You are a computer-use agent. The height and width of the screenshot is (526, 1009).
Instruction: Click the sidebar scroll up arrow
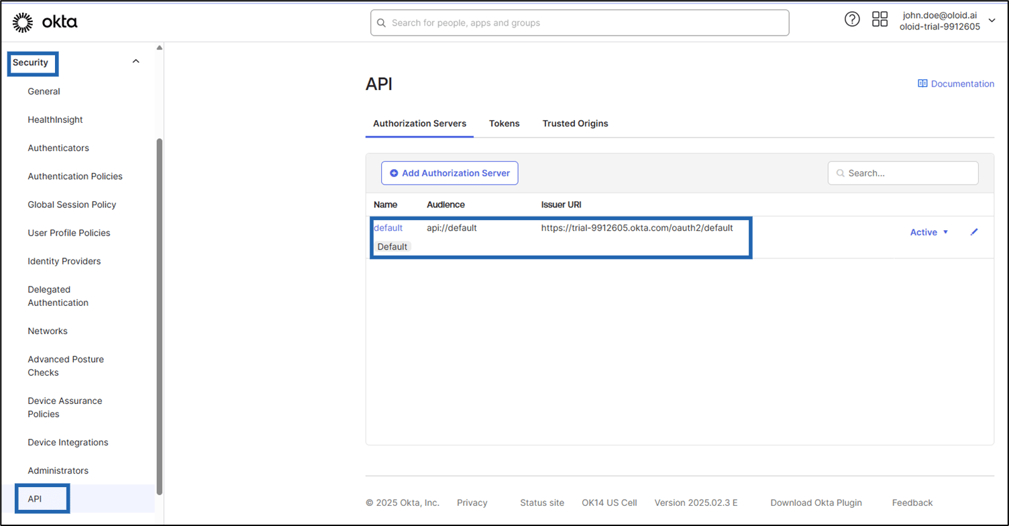(x=159, y=48)
